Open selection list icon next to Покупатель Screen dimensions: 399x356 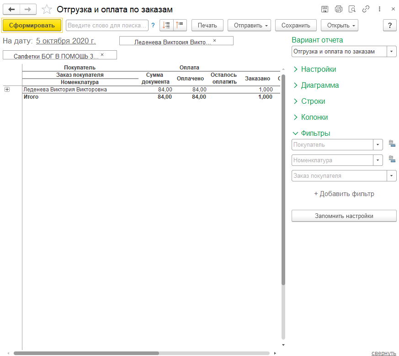coord(392,144)
